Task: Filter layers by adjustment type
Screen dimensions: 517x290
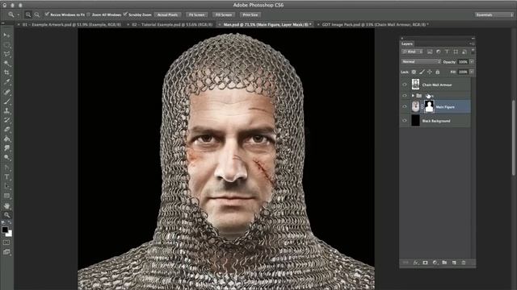Action: click(x=438, y=52)
